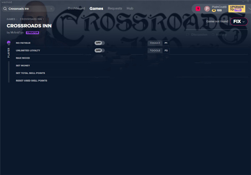Image resolution: width=251 pixels, height=175 pixels.
Task: Open the Dashboard tab
Action: [77, 8]
